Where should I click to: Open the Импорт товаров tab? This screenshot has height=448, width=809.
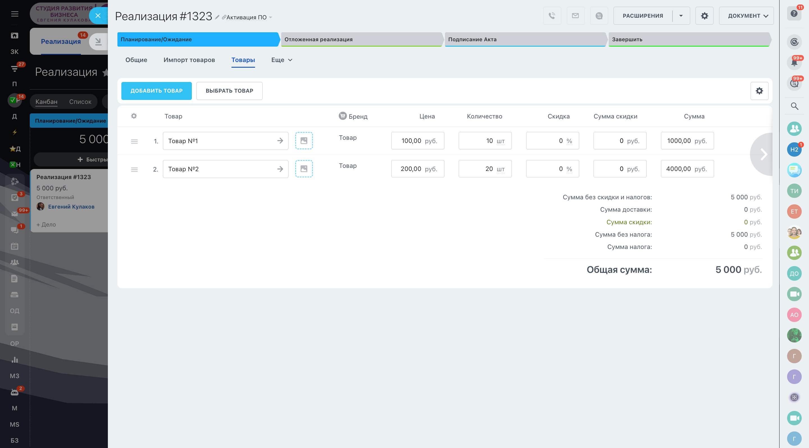189,60
